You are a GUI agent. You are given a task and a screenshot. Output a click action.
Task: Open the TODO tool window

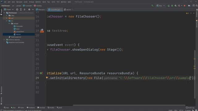pyautogui.click(x=21, y=108)
